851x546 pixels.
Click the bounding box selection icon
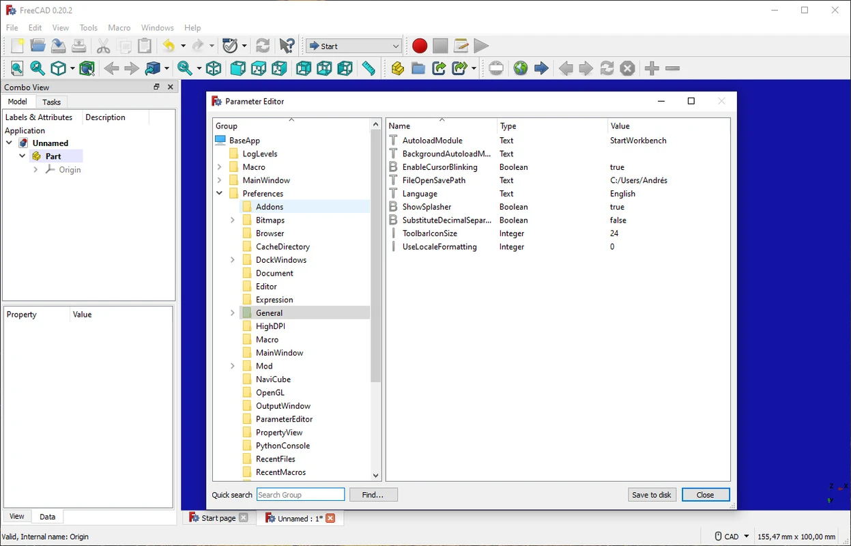point(87,68)
